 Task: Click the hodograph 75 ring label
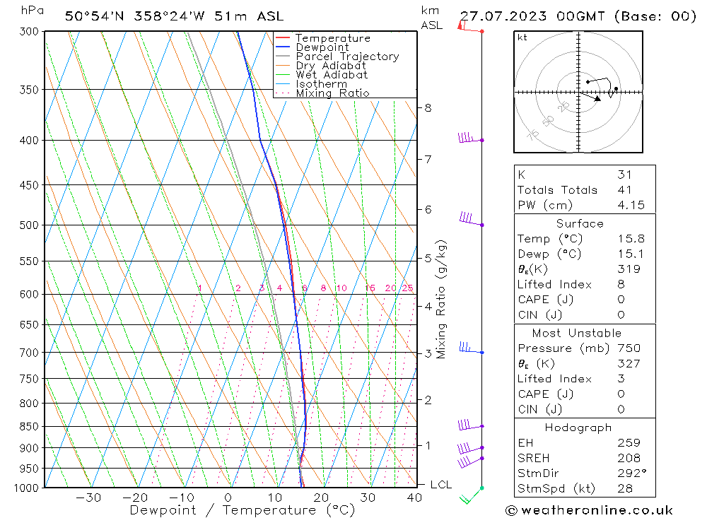(533, 134)
